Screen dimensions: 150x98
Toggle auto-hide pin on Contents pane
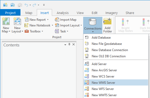point(69,44)
